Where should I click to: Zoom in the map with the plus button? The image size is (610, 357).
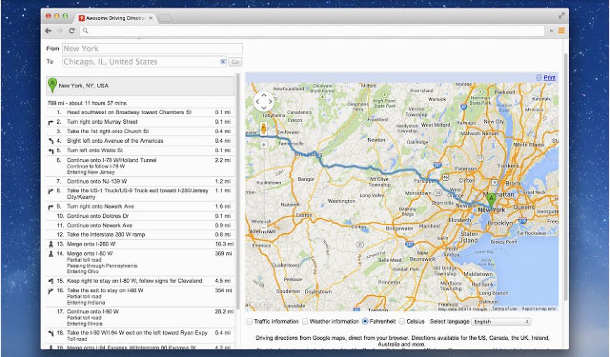pyautogui.click(x=263, y=145)
